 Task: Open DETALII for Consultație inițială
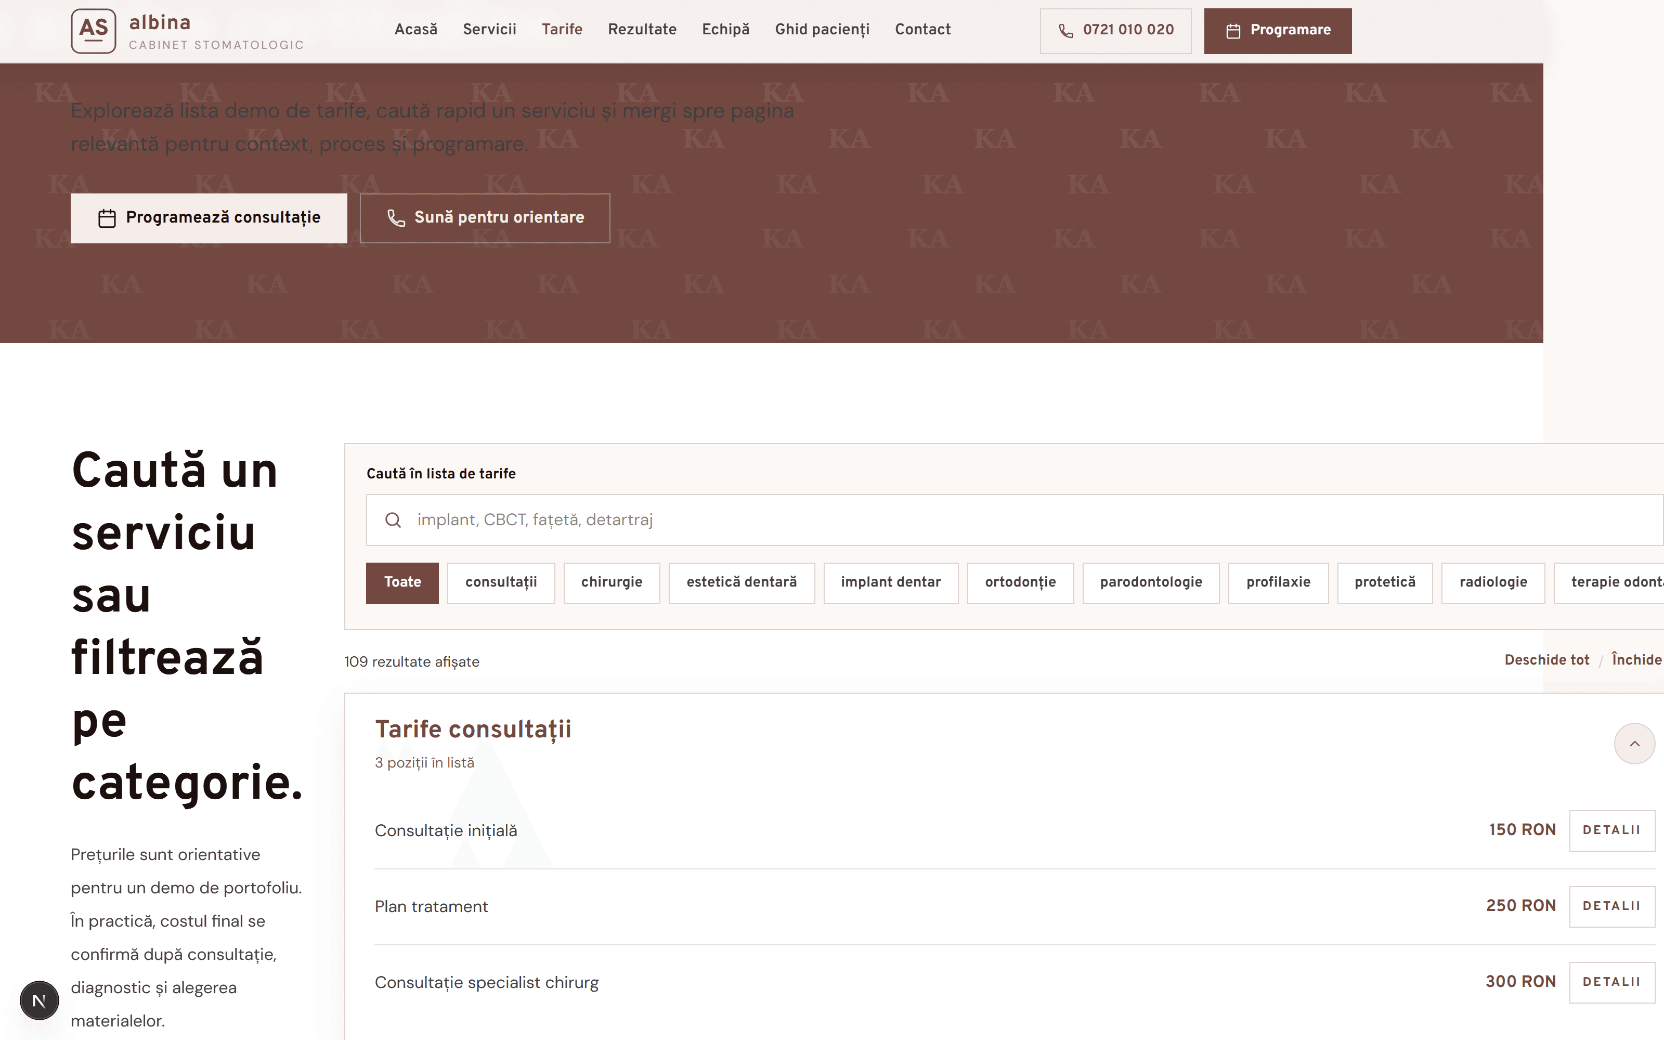[x=1611, y=830]
